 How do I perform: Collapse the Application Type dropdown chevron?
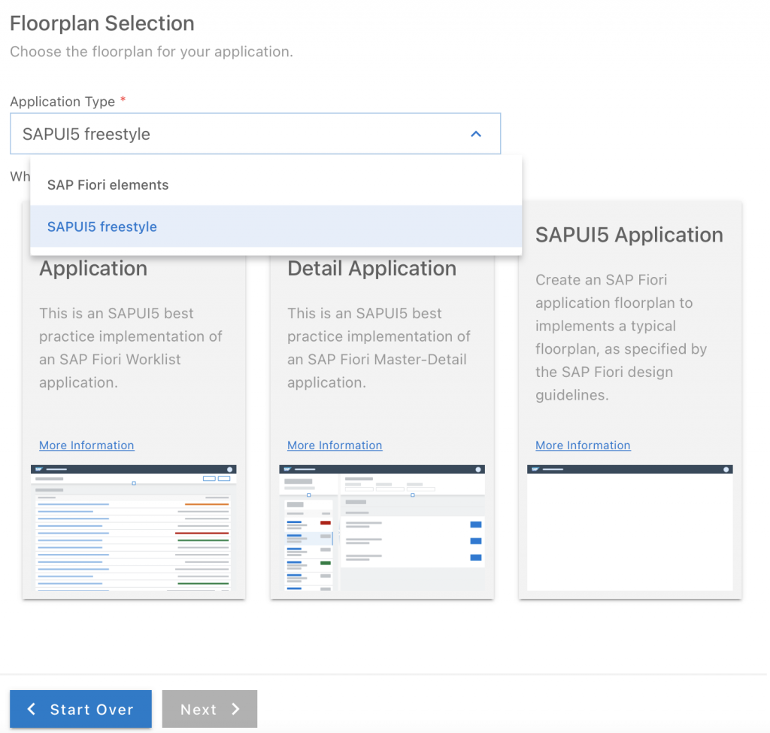(475, 134)
